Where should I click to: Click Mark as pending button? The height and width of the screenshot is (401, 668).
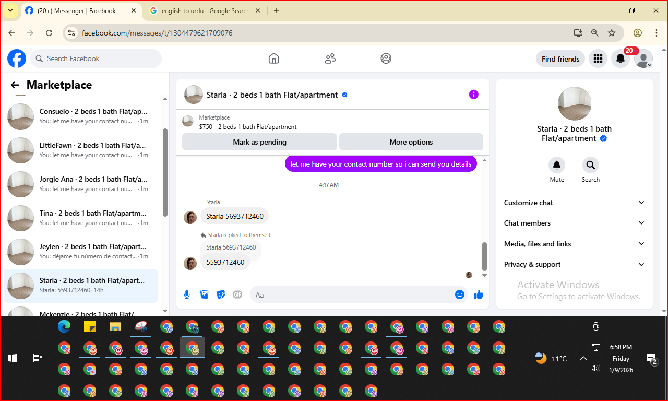(x=259, y=142)
